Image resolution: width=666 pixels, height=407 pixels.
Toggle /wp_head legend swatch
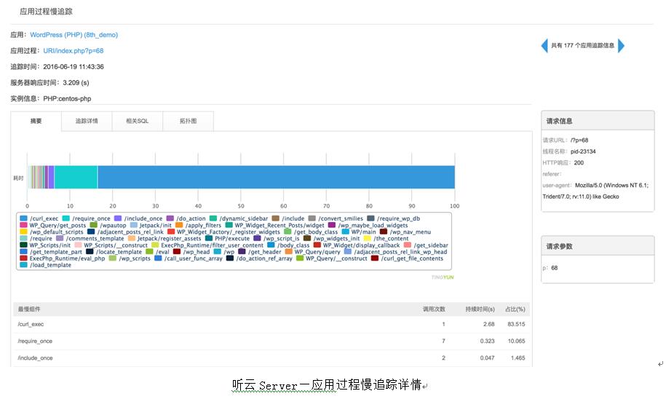point(177,251)
